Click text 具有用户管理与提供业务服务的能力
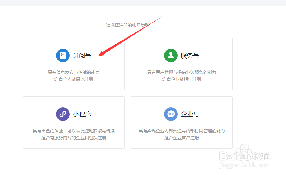 [182, 72]
